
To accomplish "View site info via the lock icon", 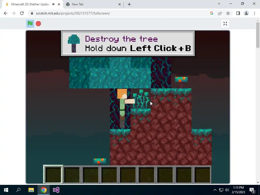I will 32,13.
